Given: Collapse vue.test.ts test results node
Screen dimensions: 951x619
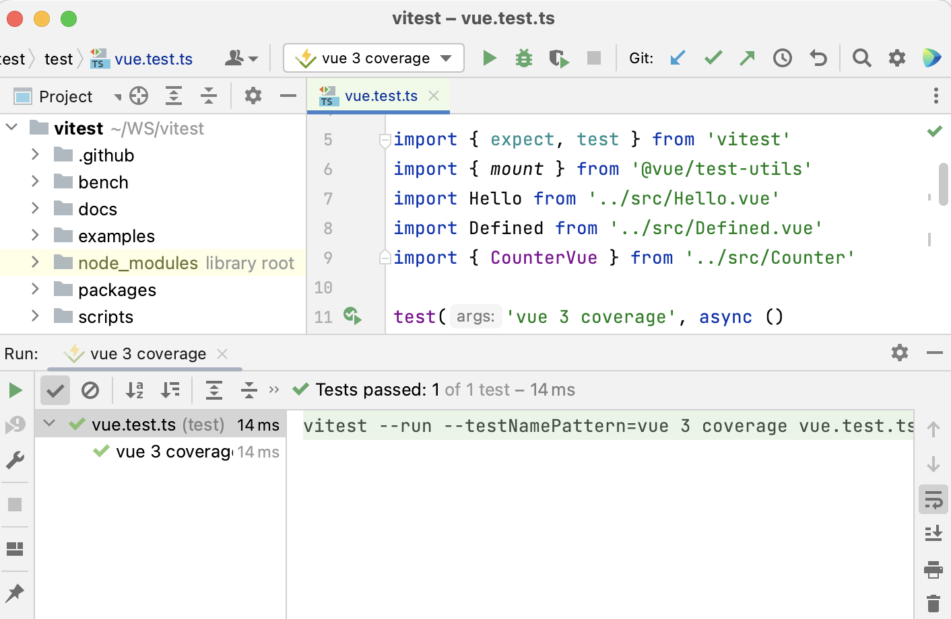Looking at the screenshot, I should pos(49,423).
